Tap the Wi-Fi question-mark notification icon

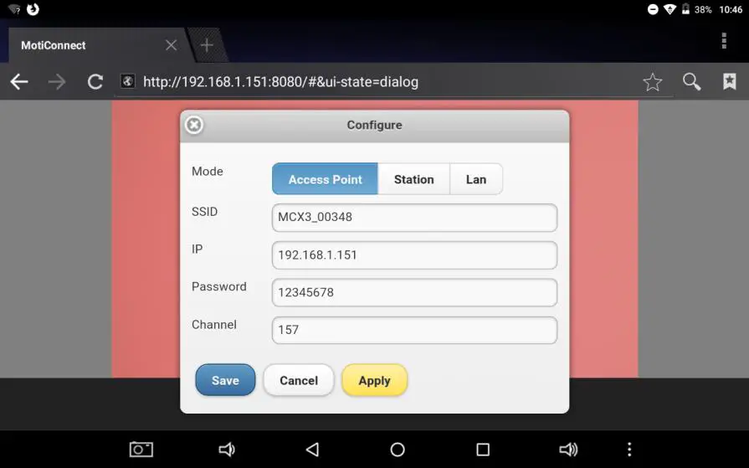click(14, 9)
